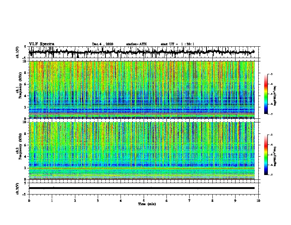Click time axis tick label '4'

121,201
